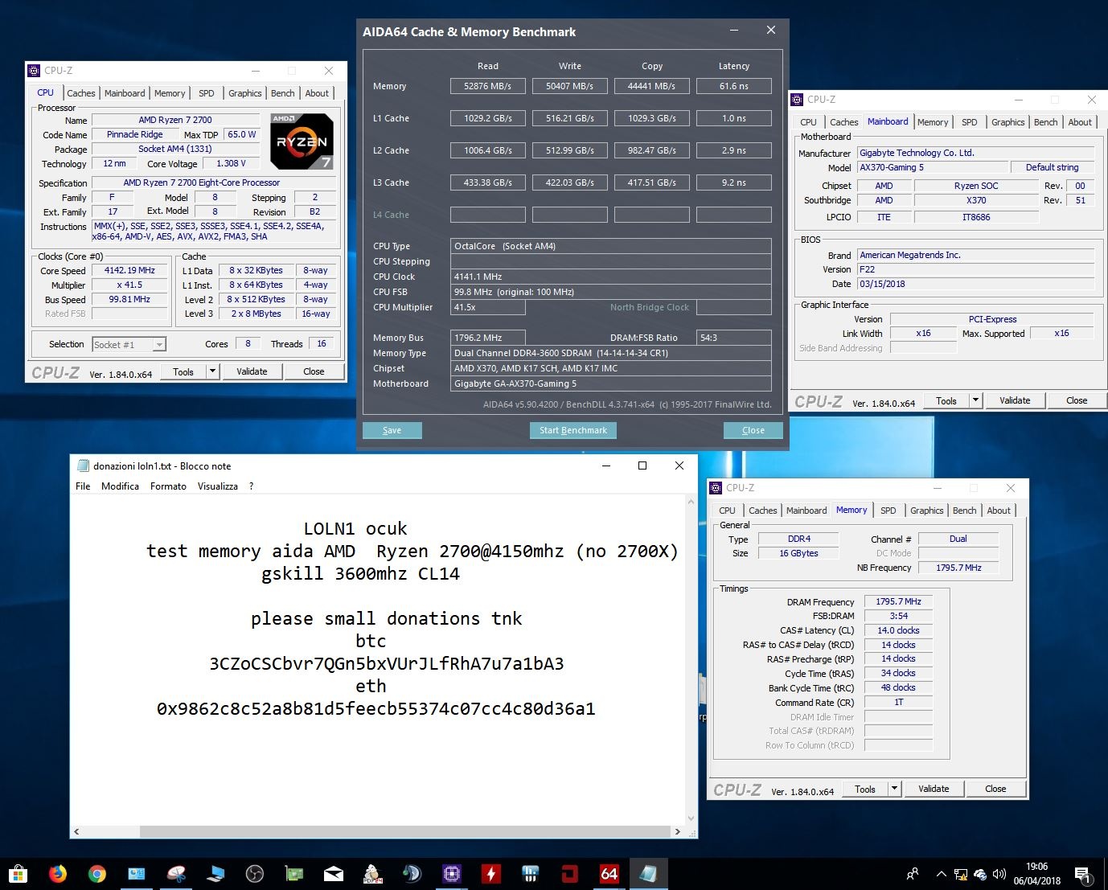
Task: Click the purple CPU-Z taskbar icon
Action: click(452, 874)
